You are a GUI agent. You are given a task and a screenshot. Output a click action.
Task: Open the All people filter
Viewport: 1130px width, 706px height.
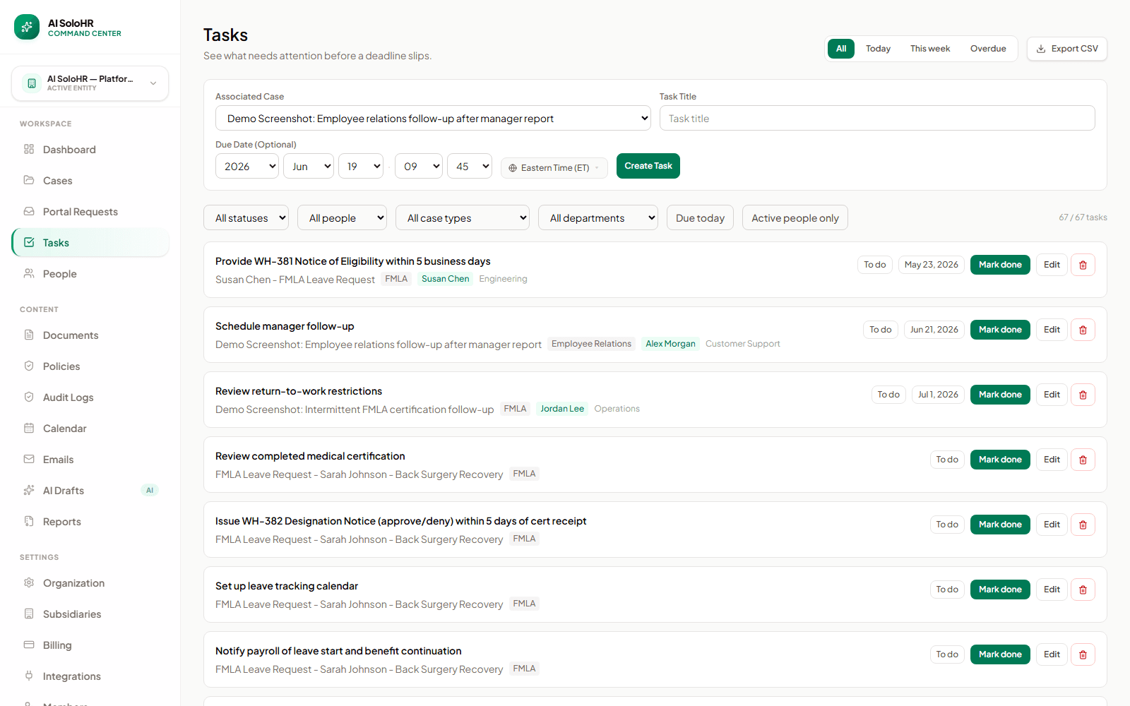342,217
